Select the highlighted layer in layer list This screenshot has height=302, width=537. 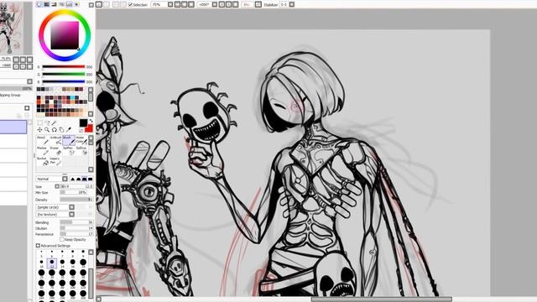(x=13, y=127)
